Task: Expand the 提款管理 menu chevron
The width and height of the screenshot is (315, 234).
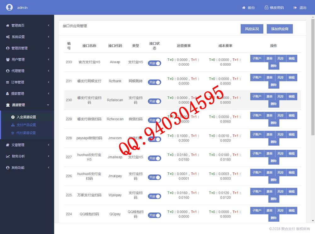Action: [x=49, y=93]
